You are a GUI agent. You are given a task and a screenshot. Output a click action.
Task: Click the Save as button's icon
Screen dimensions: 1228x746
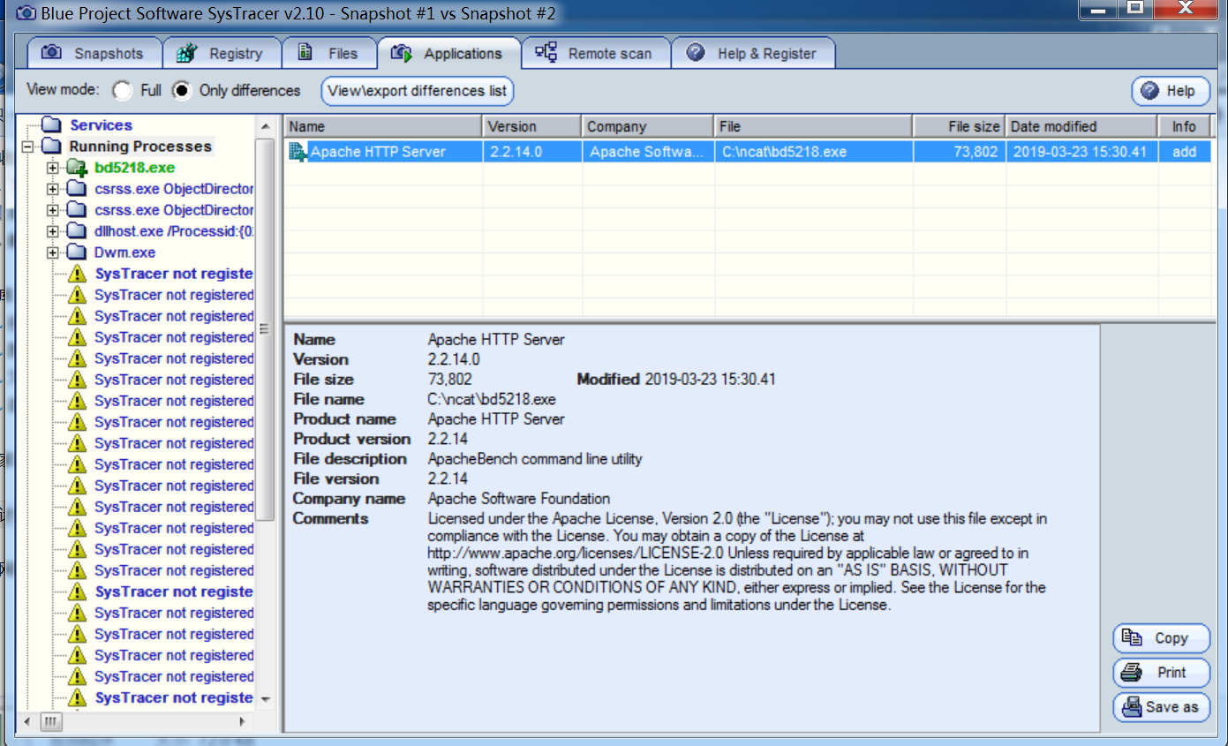click(1132, 707)
